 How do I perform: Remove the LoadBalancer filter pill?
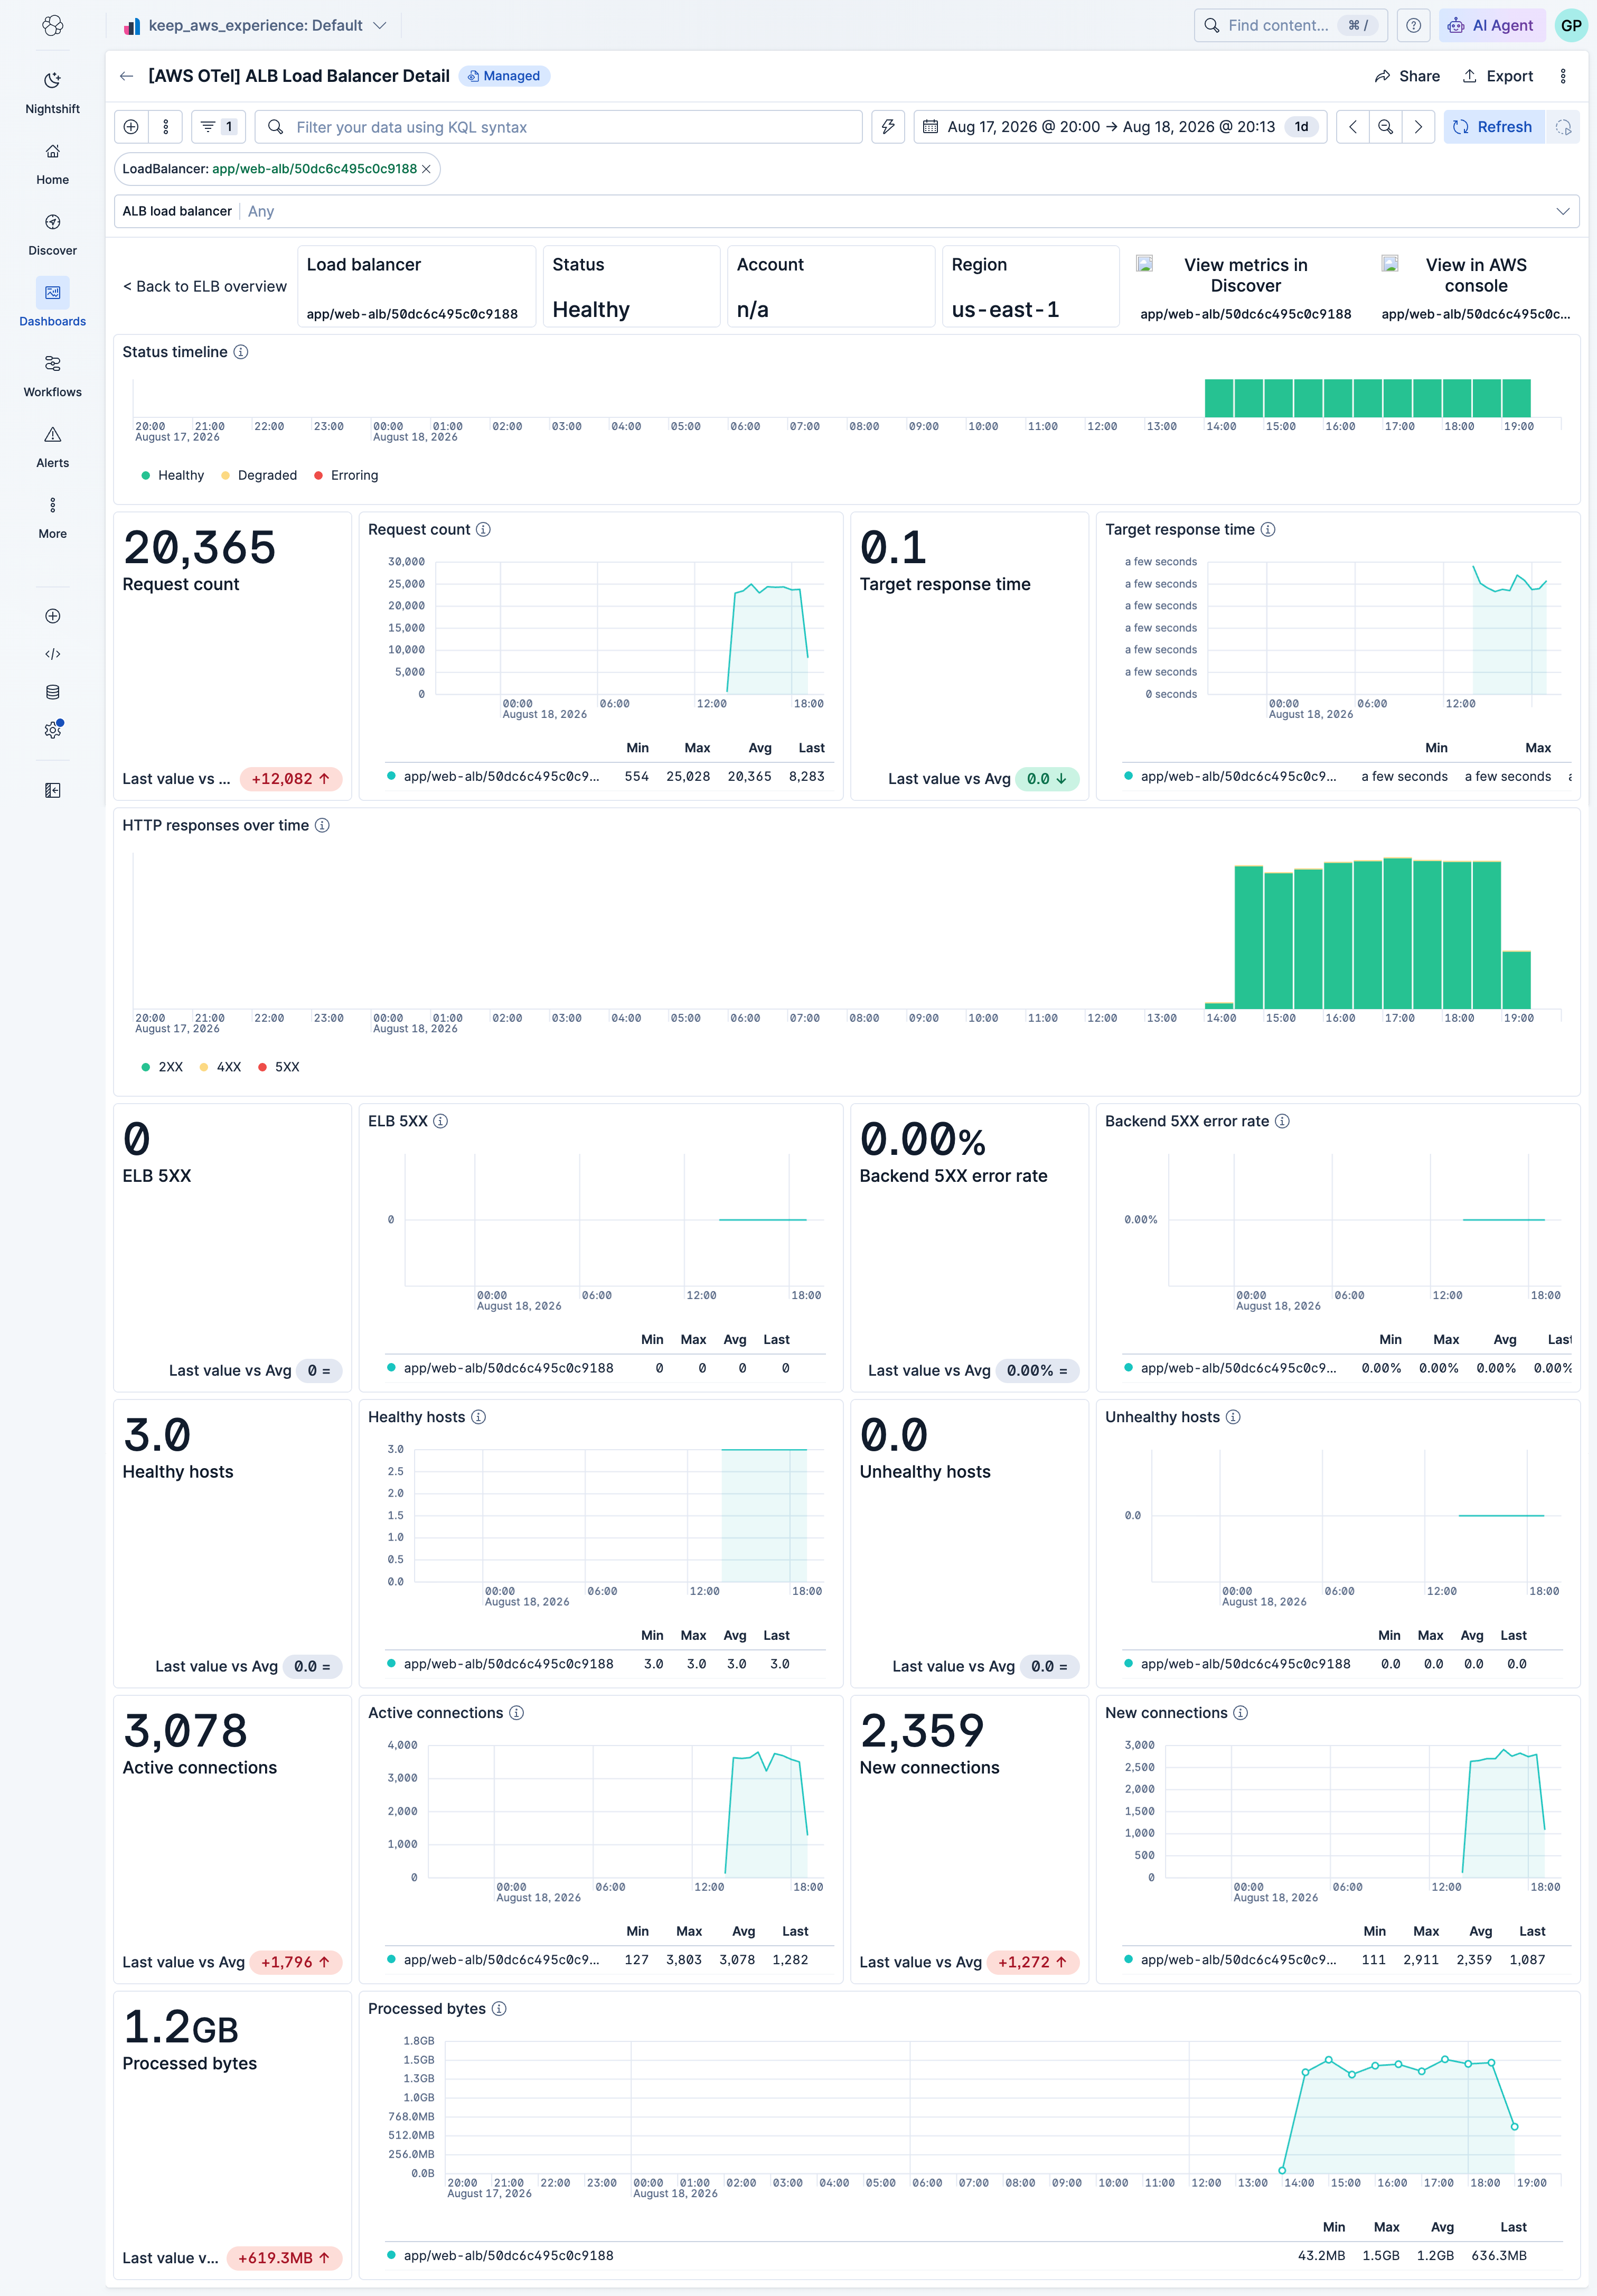coord(427,169)
